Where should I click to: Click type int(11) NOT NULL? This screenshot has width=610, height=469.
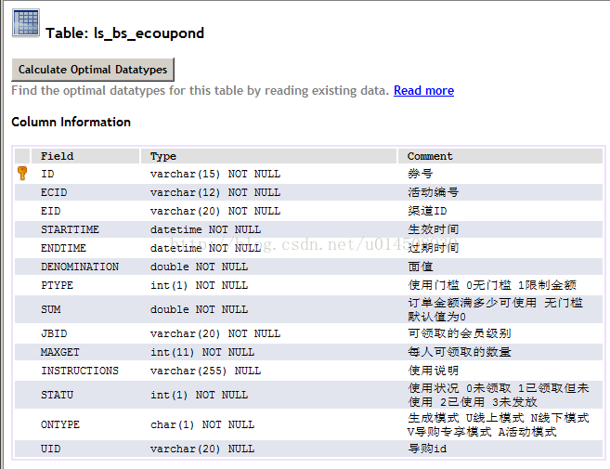(202, 353)
